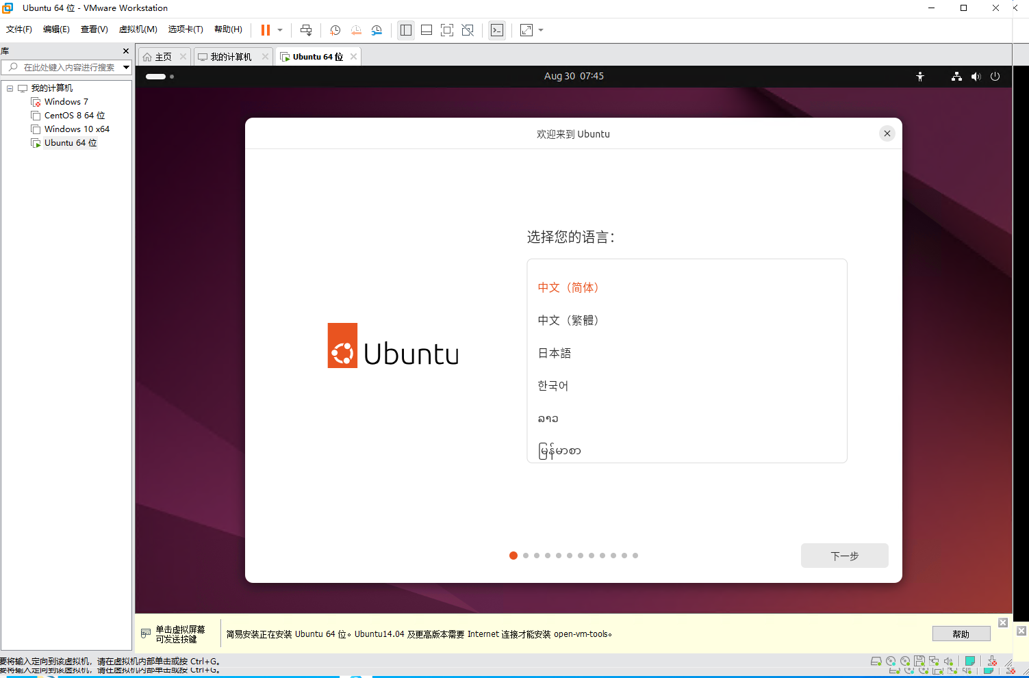Open Ubuntu volume control in top bar

tap(976, 77)
